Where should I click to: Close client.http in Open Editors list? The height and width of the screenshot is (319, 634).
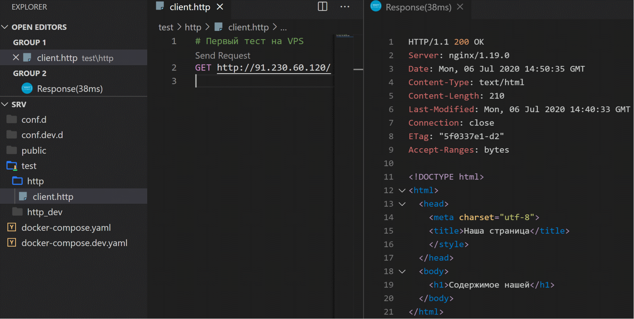(x=16, y=58)
